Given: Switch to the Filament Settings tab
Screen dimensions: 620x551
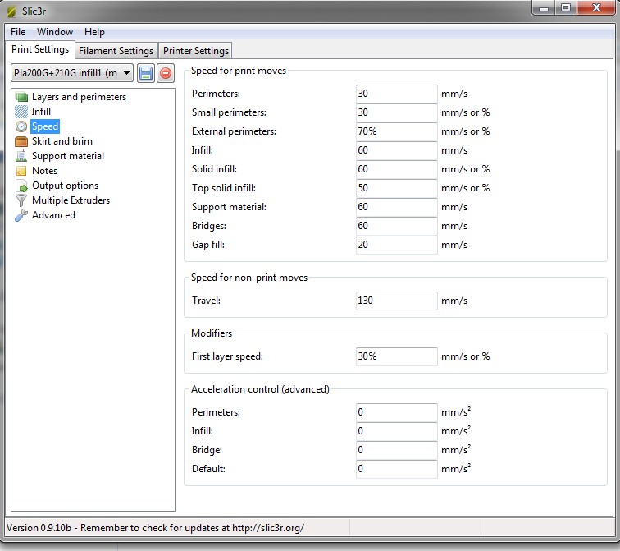Looking at the screenshot, I should [x=116, y=51].
